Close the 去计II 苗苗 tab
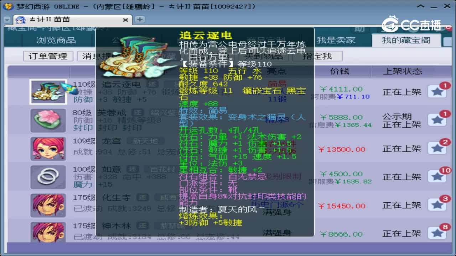 (x=125, y=20)
